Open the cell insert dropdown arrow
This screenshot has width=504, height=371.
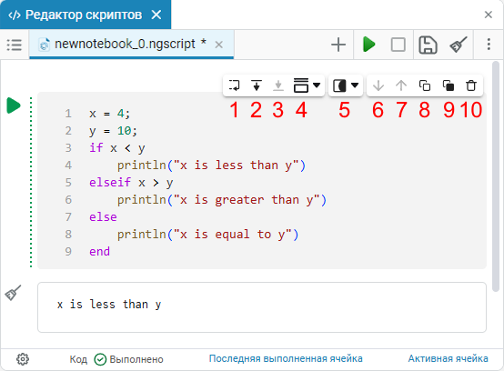pyautogui.click(x=317, y=85)
